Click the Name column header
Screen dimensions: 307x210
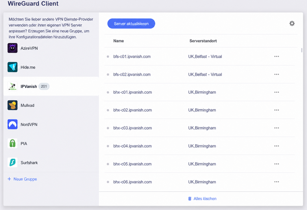[119, 41]
